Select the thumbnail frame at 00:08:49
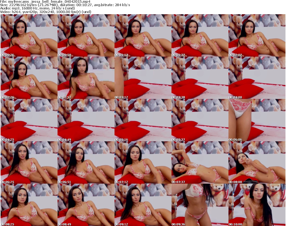 [x=86, y=205]
